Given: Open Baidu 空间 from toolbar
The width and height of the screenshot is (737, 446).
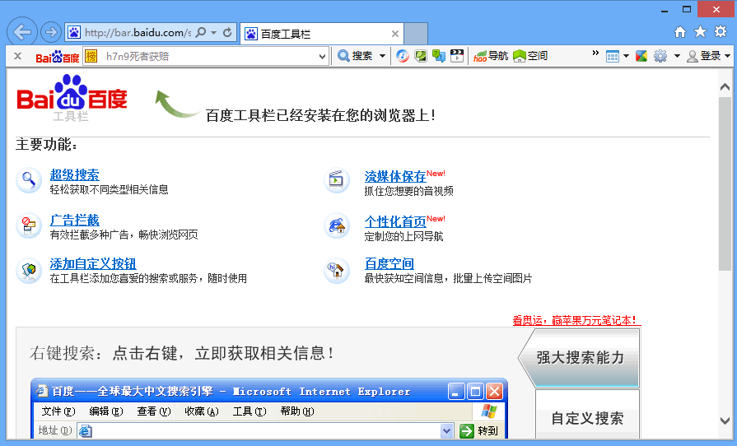Looking at the screenshot, I should coord(530,56).
